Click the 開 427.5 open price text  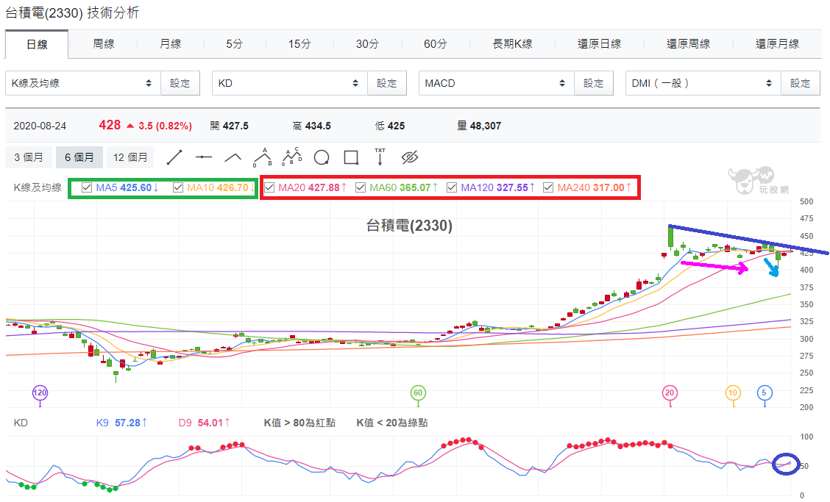pyautogui.click(x=229, y=126)
